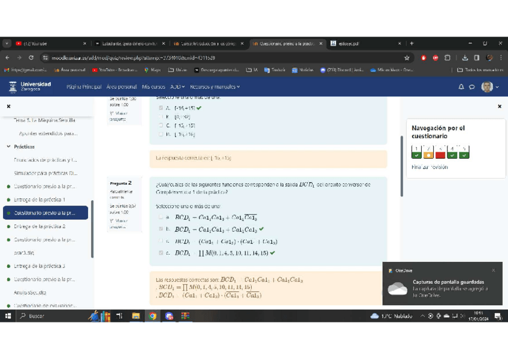Open Windows Task View icon
This screenshot has height=359, width=508.
point(120,316)
